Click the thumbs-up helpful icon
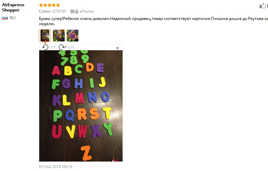 (x=262, y=6)
